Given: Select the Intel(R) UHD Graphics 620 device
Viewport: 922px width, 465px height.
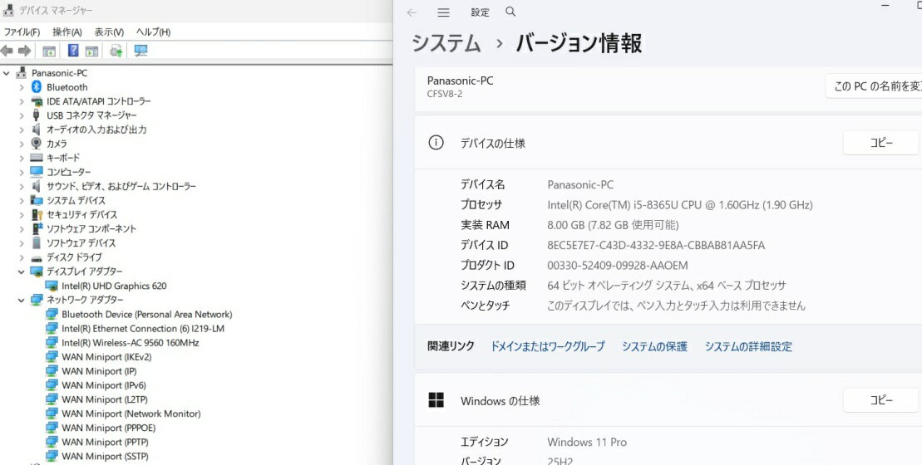Looking at the screenshot, I should click(114, 286).
